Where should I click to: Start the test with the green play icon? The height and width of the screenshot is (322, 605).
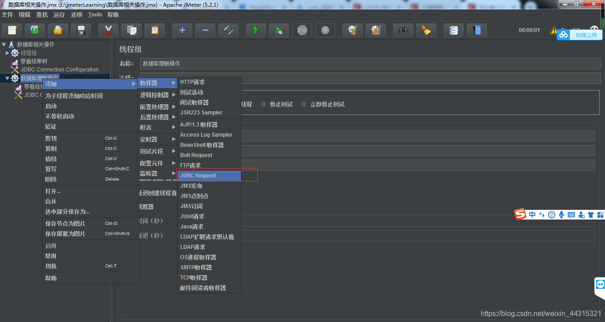point(256,30)
